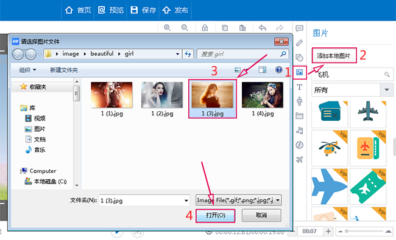This screenshot has width=396, height=240.
Task: Select the file 1 (3).jpg
Action: click(x=213, y=99)
